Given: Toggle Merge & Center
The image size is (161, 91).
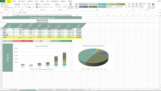Looking at the screenshot, I should coord(48,7).
